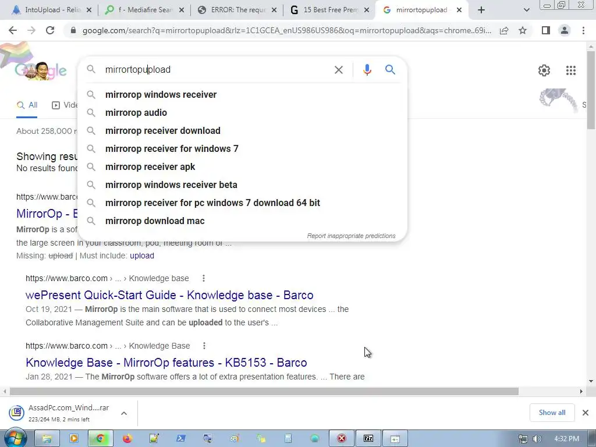596x447 pixels.
Task: Open more options for wePresent Quick-Start result
Action: [204, 278]
